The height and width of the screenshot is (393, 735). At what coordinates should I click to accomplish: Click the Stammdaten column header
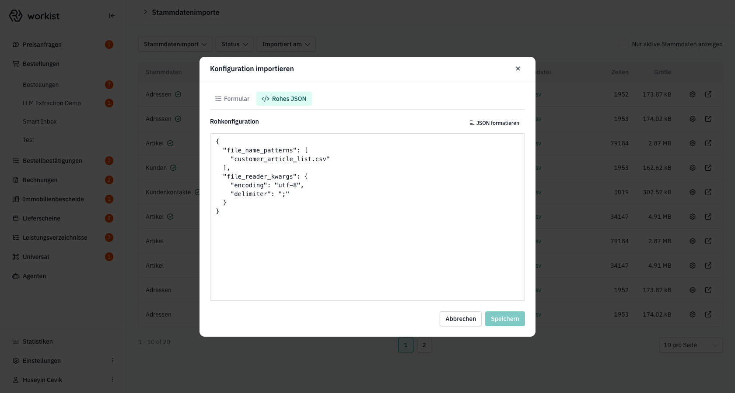(164, 72)
